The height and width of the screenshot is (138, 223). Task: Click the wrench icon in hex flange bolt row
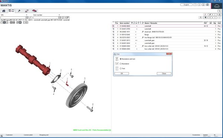pyautogui.click(x=143, y=37)
